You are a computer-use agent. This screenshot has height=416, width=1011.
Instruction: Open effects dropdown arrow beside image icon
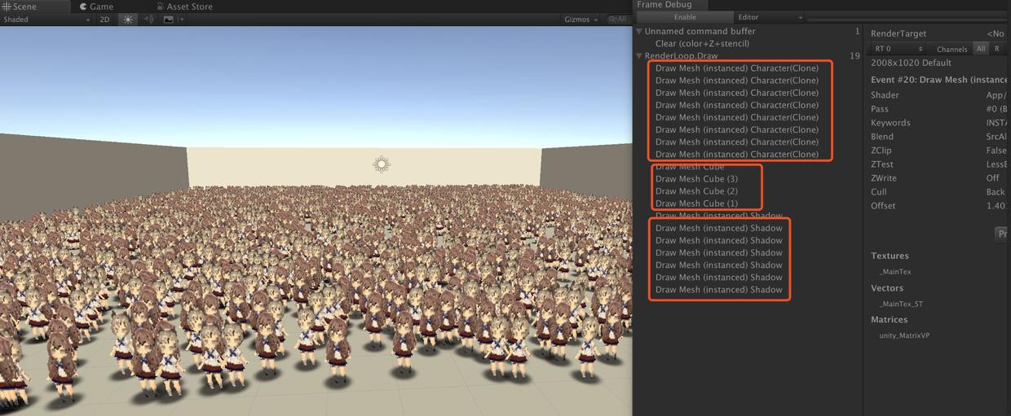click(181, 20)
